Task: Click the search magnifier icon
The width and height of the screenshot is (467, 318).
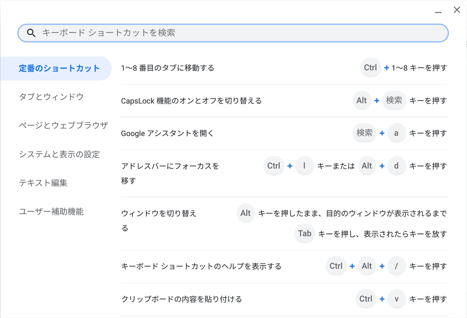Action: tap(31, 33)
